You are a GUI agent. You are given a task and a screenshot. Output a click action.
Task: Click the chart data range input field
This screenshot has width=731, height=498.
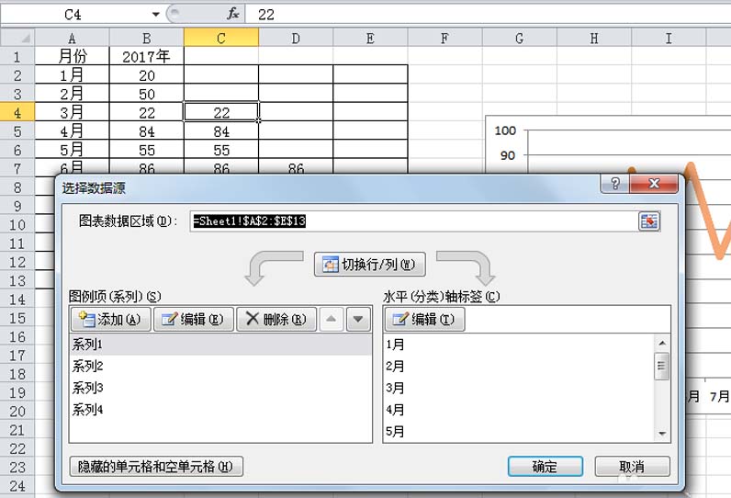[413, 221]
